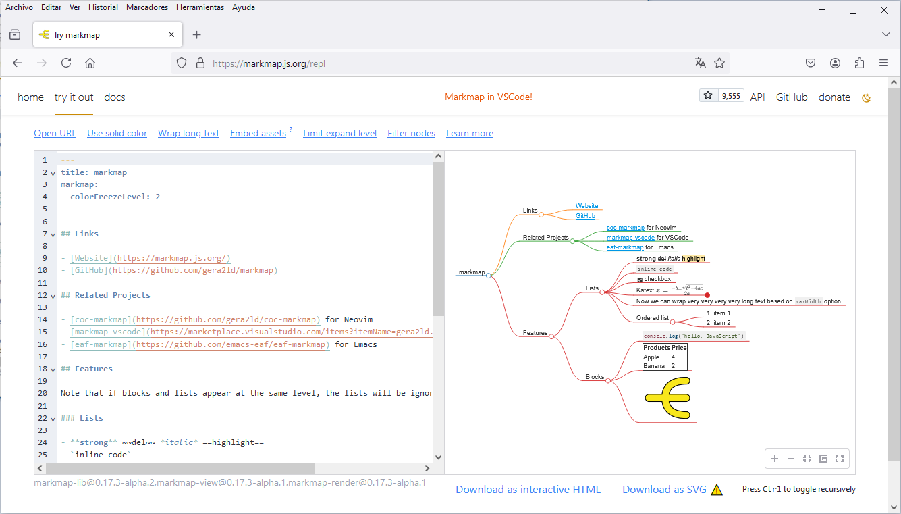Enter fullscreen mindmap view
Viewport: 901px width, 514px height.
[x=840, y=459]
